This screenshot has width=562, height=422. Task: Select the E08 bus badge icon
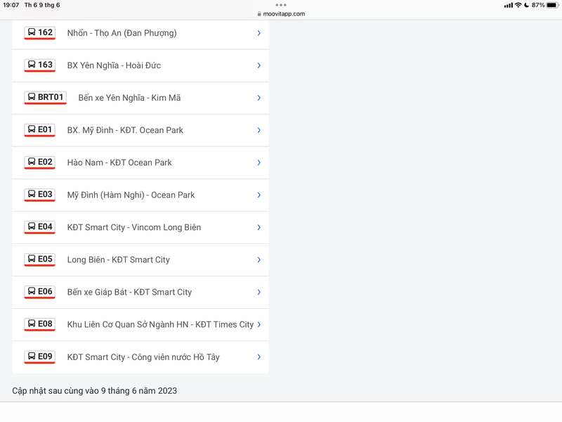coord(39,324)
